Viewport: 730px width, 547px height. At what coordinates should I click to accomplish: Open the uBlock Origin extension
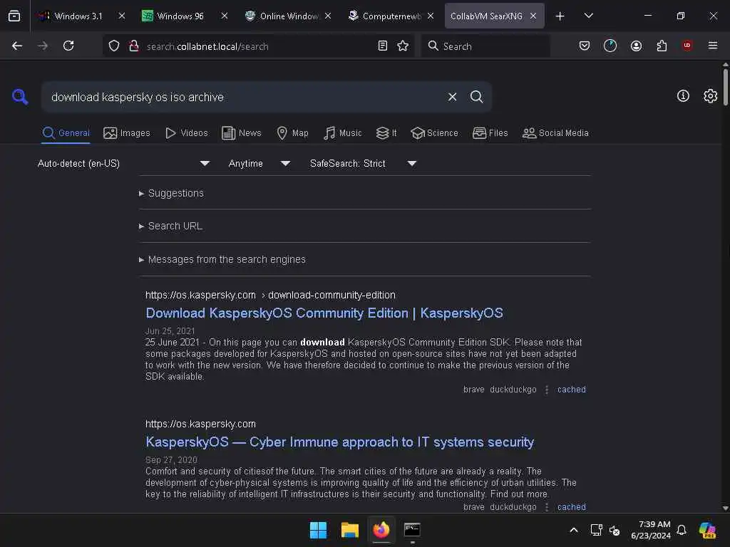687,46
